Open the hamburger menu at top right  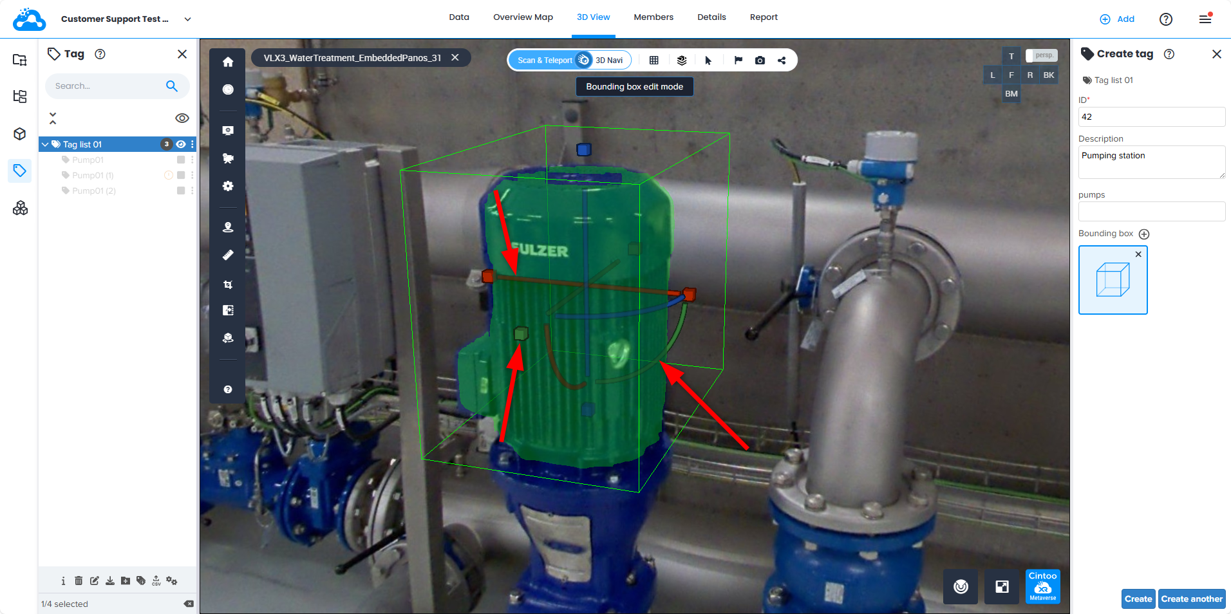pyautogui.click(x=1205, y=19)
